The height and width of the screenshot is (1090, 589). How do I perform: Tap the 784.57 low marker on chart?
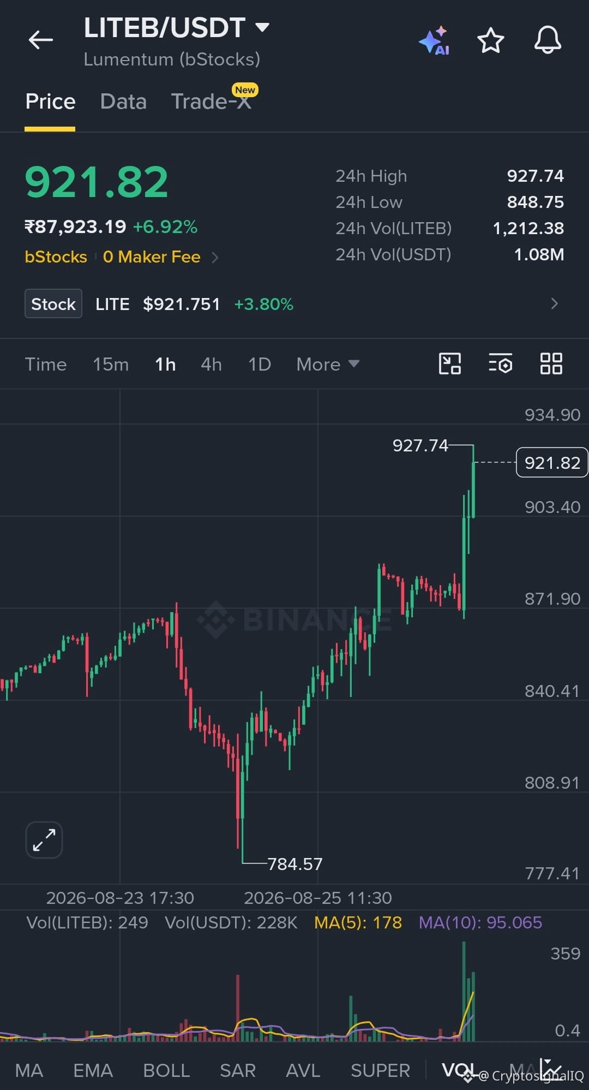(x=295, y=863)
